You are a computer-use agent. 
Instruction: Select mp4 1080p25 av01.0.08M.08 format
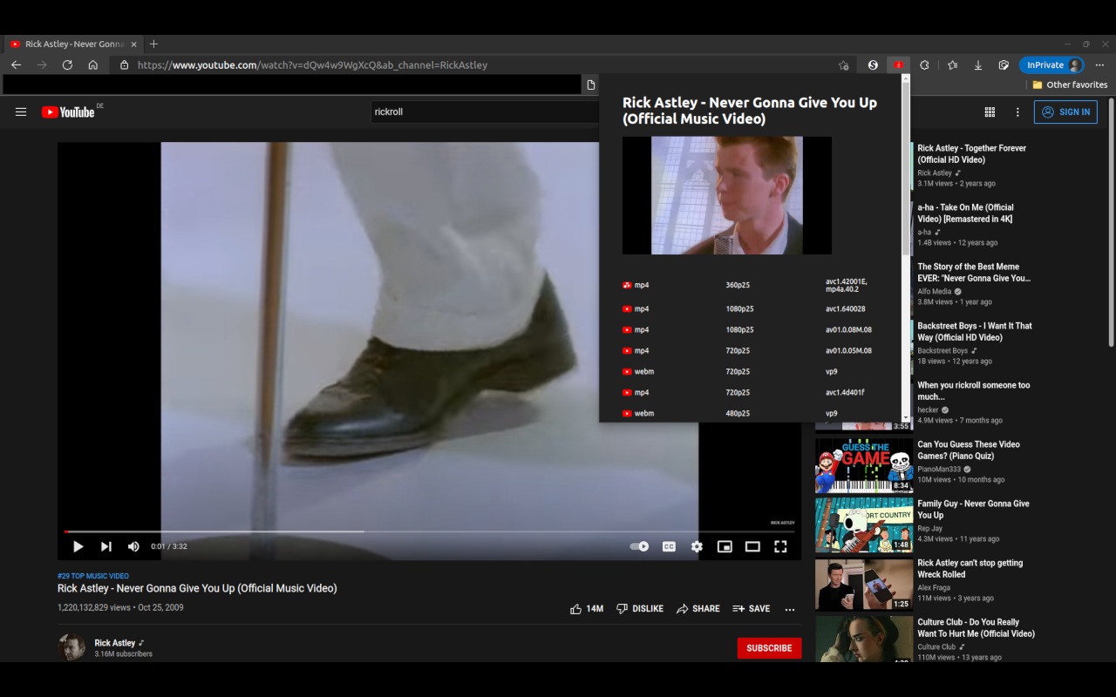(750, 329)
